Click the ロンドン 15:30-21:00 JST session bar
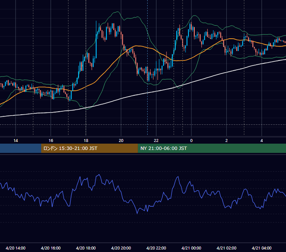 (89, 148)
